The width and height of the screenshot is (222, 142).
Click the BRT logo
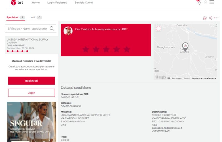17,3
